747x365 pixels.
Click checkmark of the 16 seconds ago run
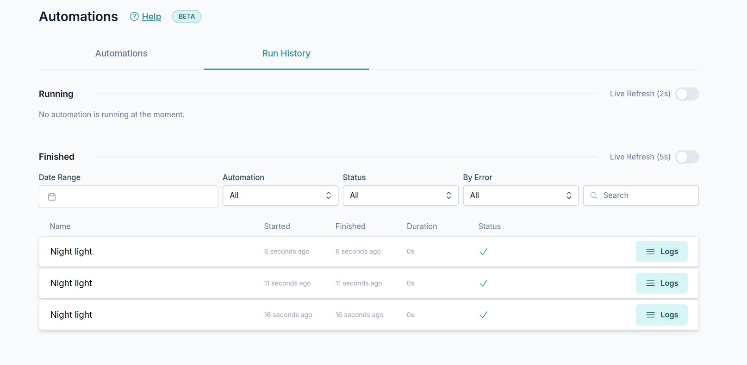click(x=483, y=315)
